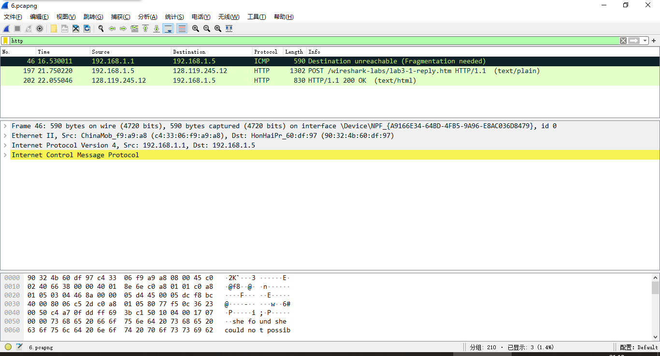Open the 统计(S) menu

click(174, 17)
